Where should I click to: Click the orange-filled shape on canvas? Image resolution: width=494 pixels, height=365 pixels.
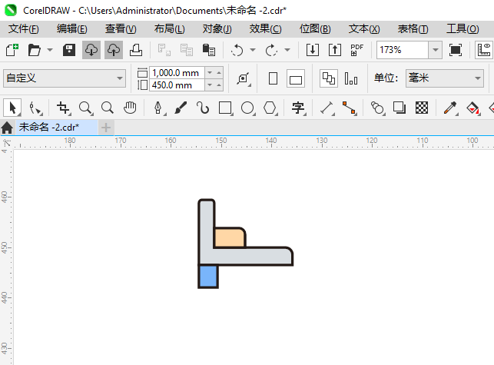pyautogui.click(x=229, y=237)
